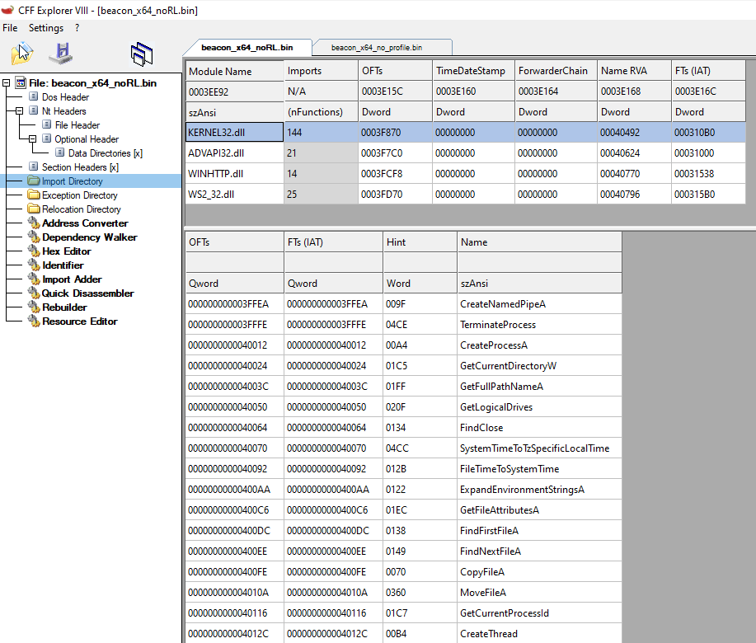Click the Save file toolbar icon

coord(61,53)
